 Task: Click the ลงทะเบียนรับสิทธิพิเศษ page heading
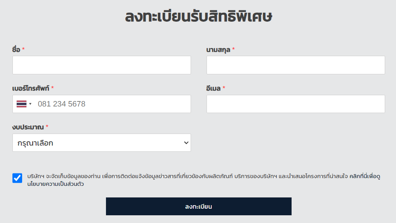pos(198,17)
